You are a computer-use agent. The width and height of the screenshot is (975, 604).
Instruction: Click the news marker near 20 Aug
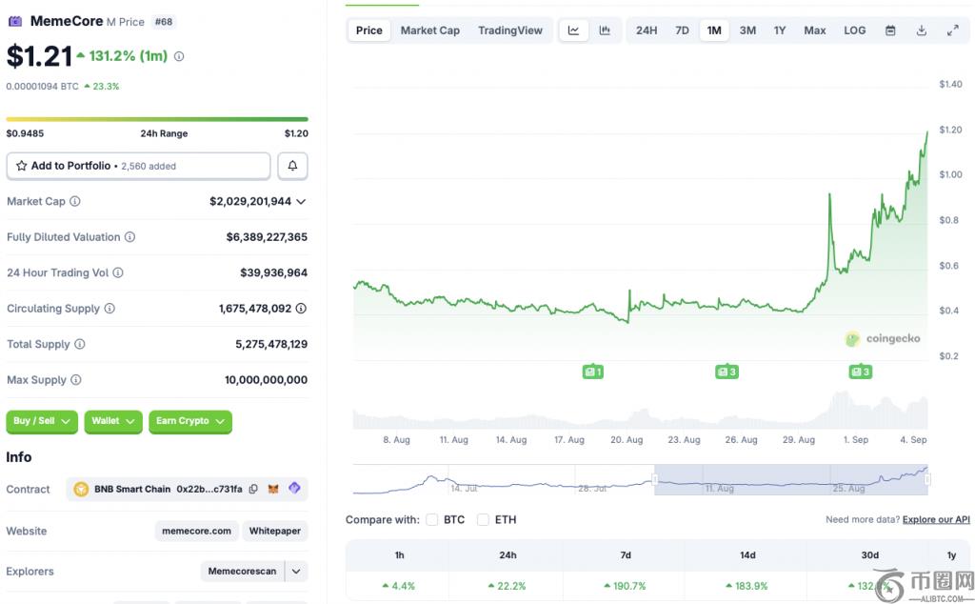coord(593,372)
